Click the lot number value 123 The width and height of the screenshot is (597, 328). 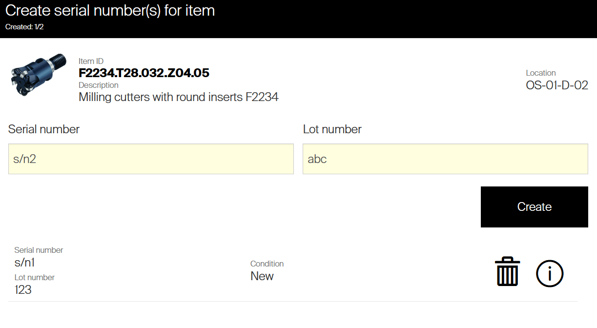(23, 289)
